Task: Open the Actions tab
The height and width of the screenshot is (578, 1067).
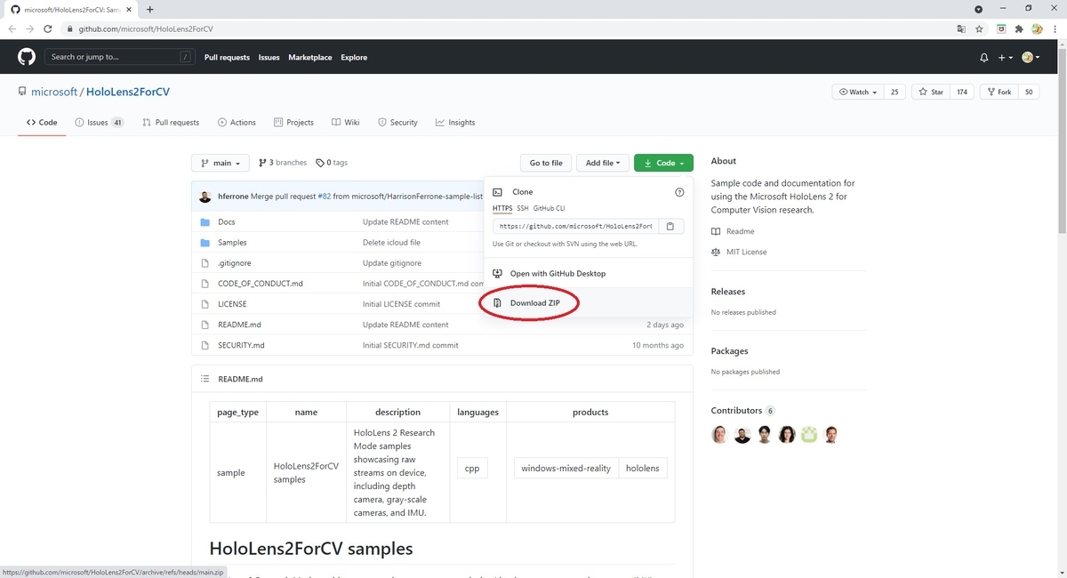Action: pos(237,123)
